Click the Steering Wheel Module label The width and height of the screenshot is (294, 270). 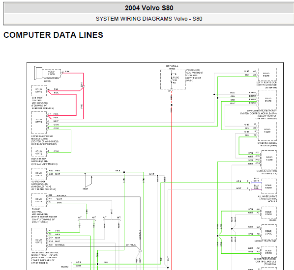[267, 144]
